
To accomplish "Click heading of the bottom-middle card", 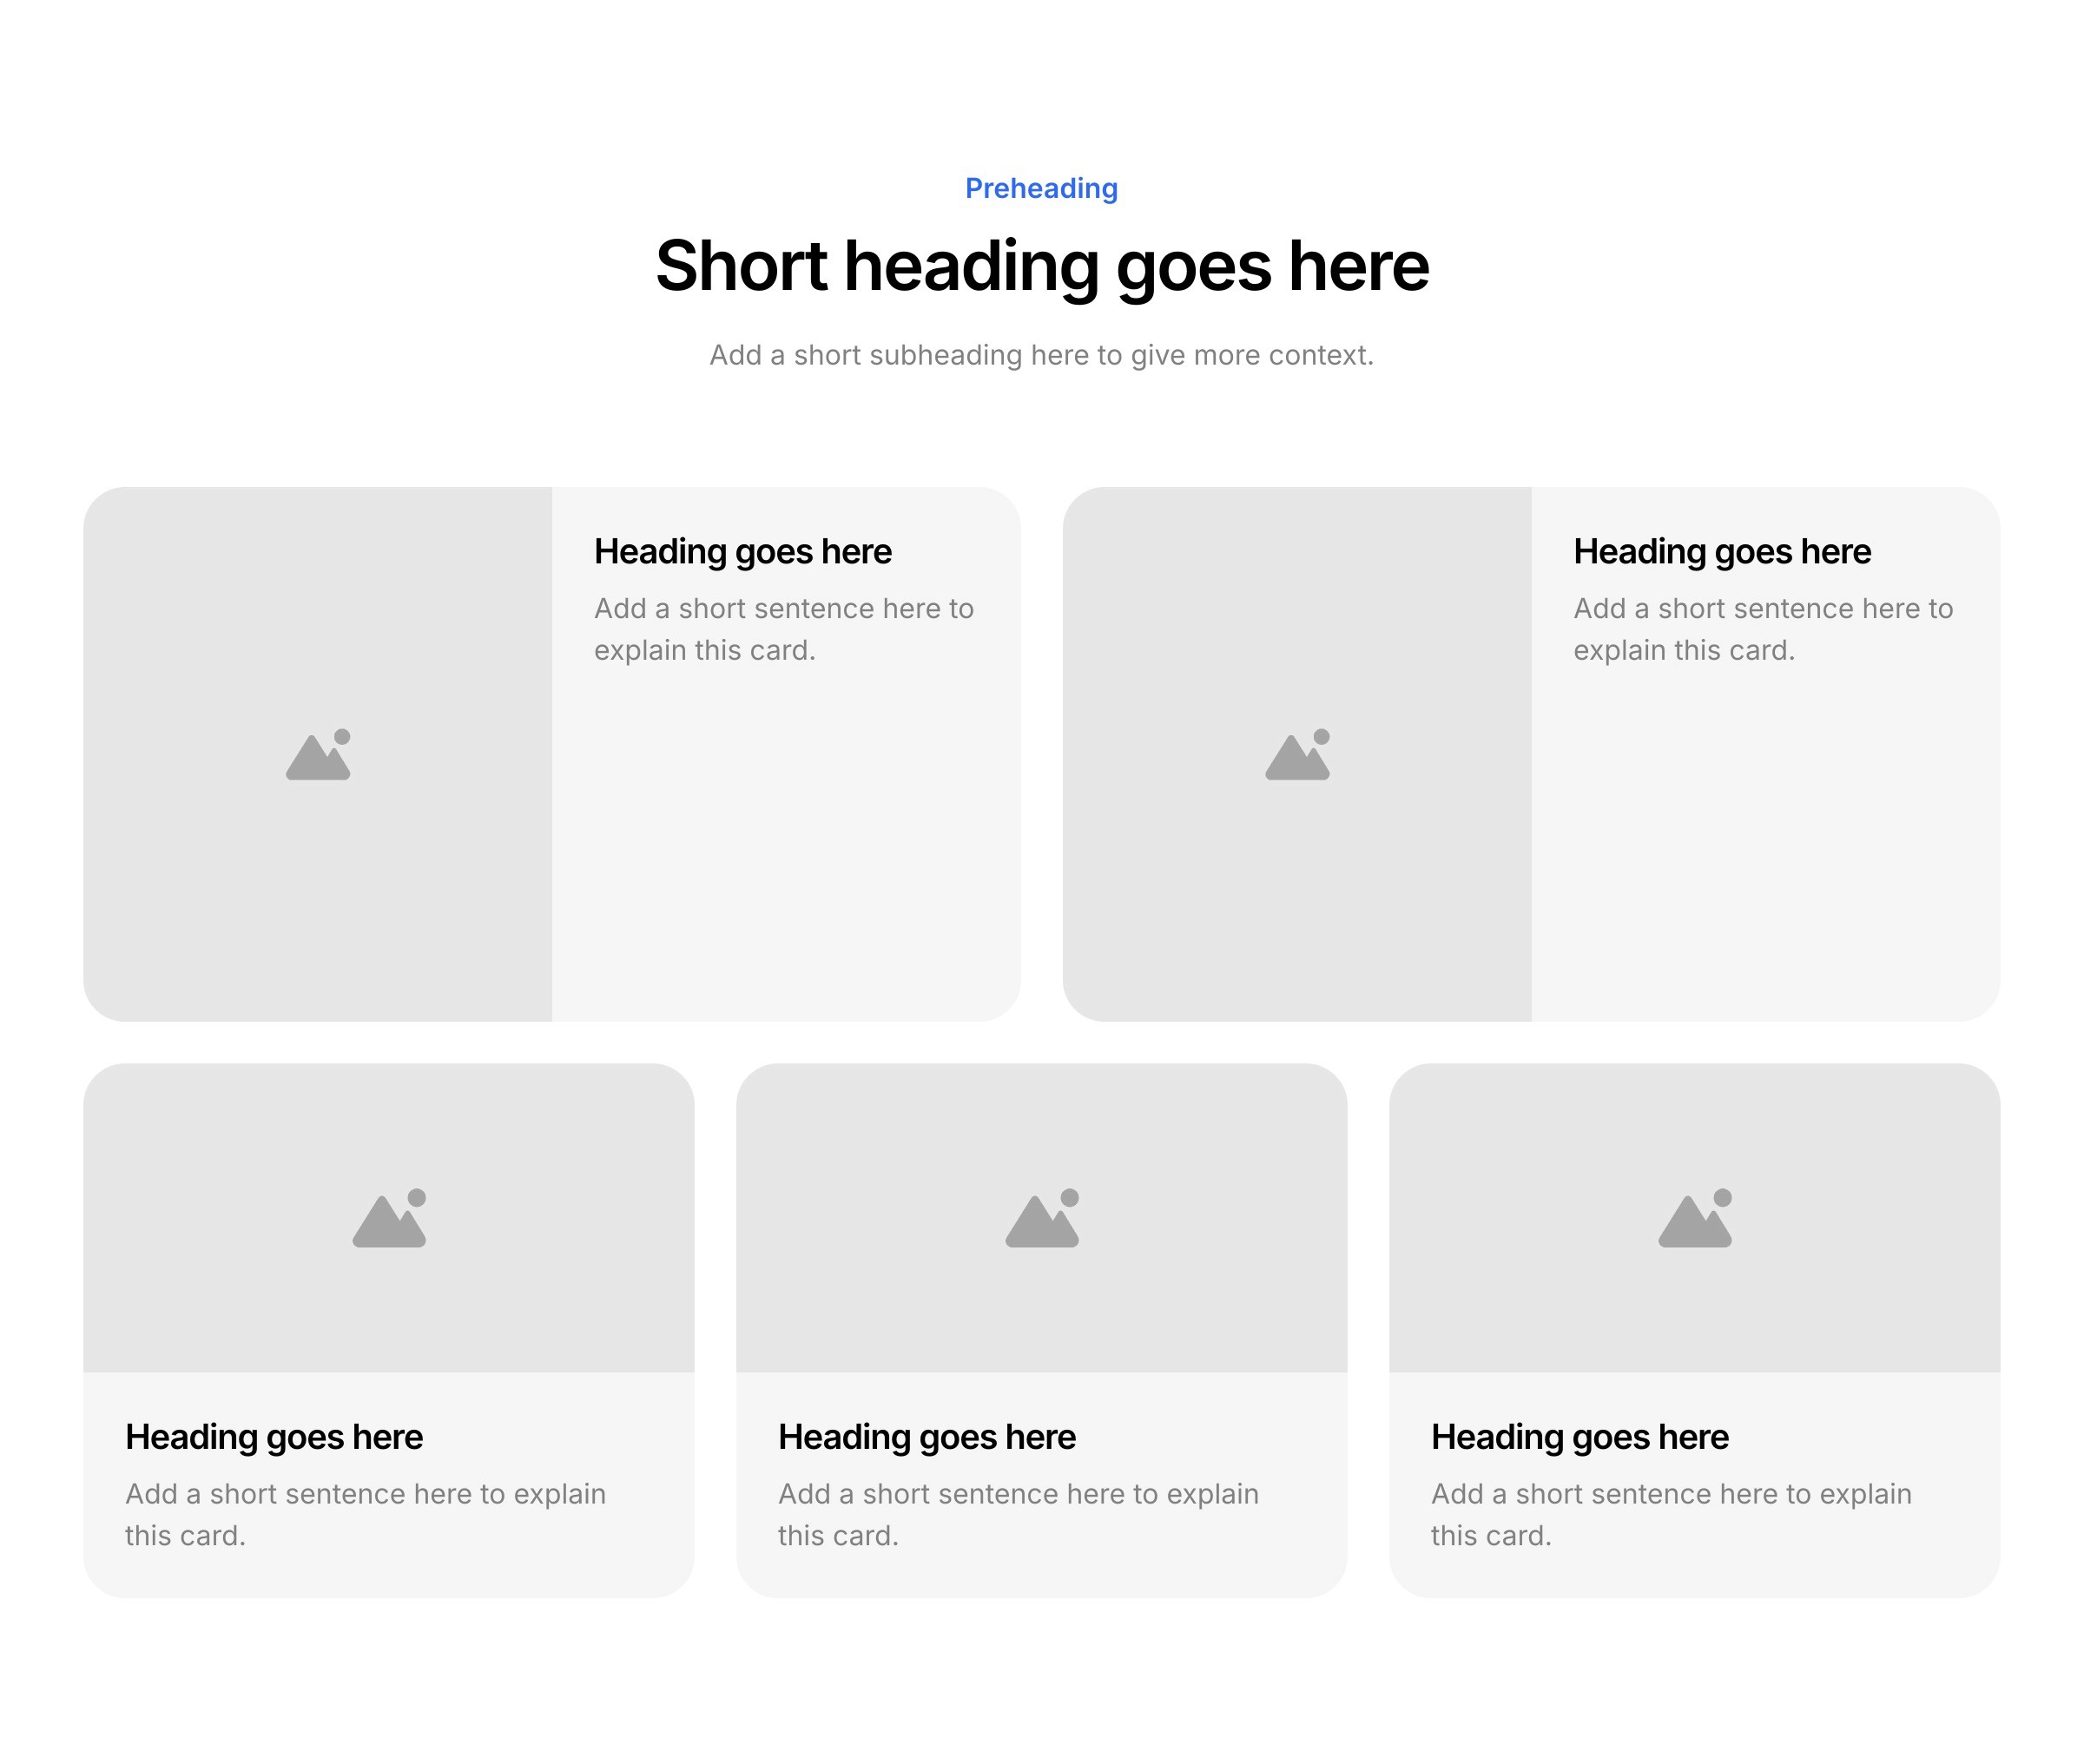I will 926,1437.
